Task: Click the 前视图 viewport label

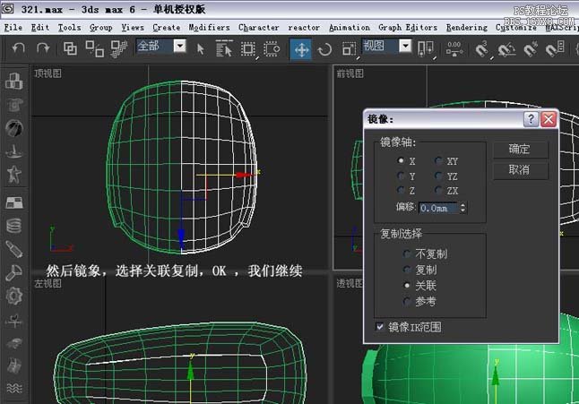Action: pyautogui.click(x=350, y=73)
